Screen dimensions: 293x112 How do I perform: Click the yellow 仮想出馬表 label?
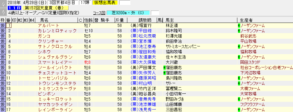(106, 2)
